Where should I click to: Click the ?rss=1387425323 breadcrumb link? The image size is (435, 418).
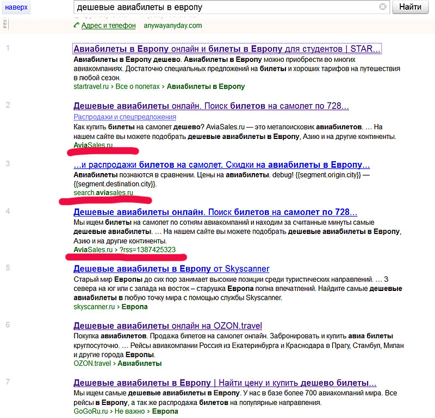pyautogui.click(x=147, y=250)
